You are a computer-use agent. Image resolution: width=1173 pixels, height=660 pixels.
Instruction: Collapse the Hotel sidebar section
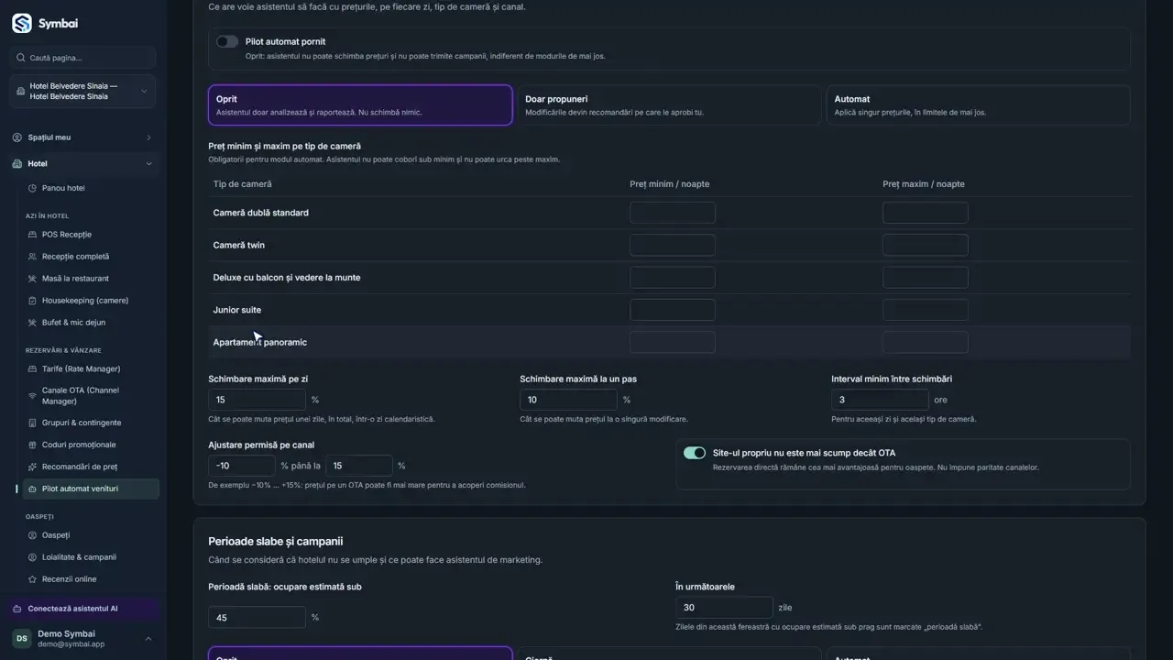(x=83, y=164)
